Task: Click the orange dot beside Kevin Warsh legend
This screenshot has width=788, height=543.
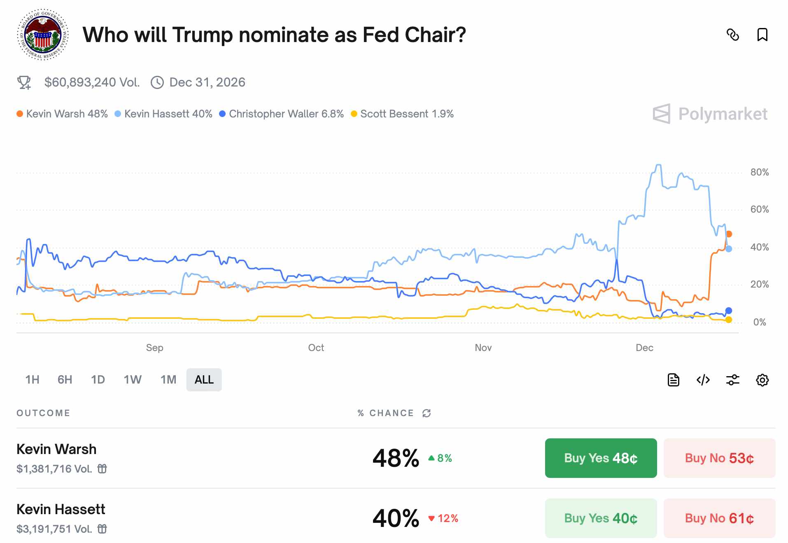Action: point(19,114)
